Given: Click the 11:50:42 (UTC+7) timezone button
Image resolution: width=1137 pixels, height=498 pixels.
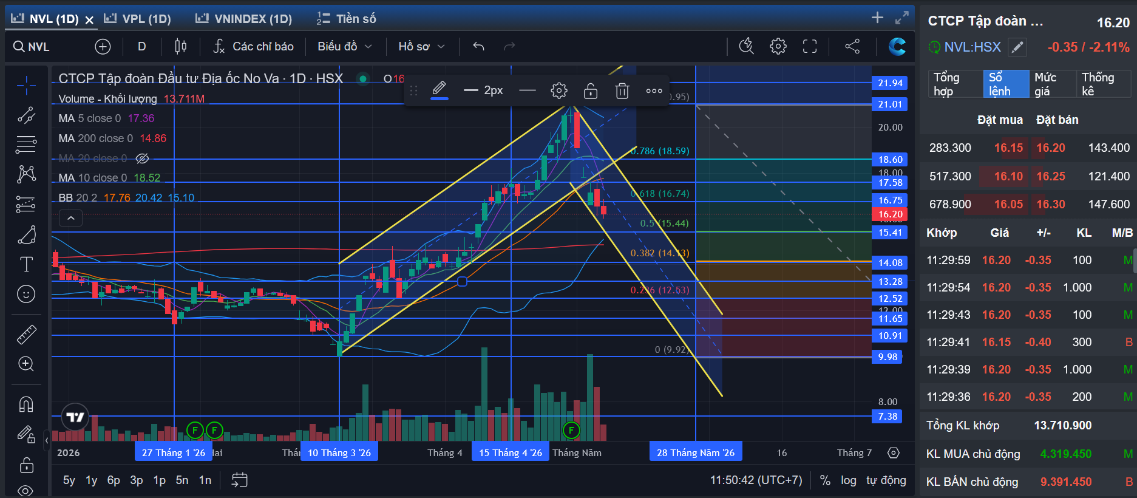Looking at the screenshot, I should pyautogui.click(x=756, y=480).
